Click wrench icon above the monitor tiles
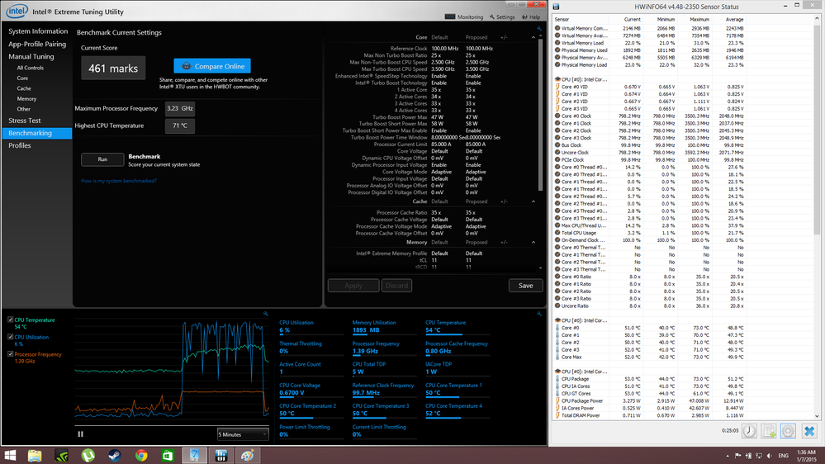The image size is (825, 464). pyautogui.click(x=538, y=314)
